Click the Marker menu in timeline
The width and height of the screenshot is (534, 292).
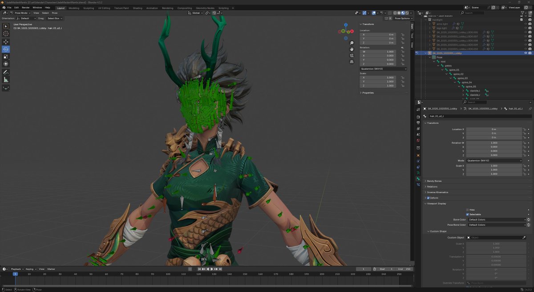click(x=51, y=269)
